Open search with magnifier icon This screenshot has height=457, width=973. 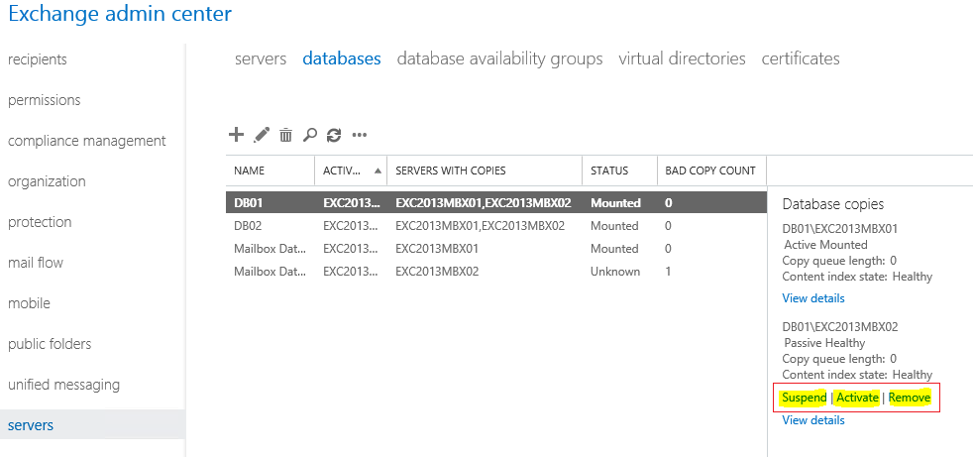pos(310,135)
